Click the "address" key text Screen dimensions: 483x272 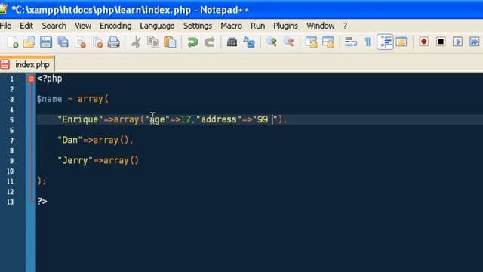coord(219,119)
